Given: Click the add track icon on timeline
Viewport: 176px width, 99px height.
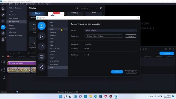Looking at the screenshot, I should point(3,57).
